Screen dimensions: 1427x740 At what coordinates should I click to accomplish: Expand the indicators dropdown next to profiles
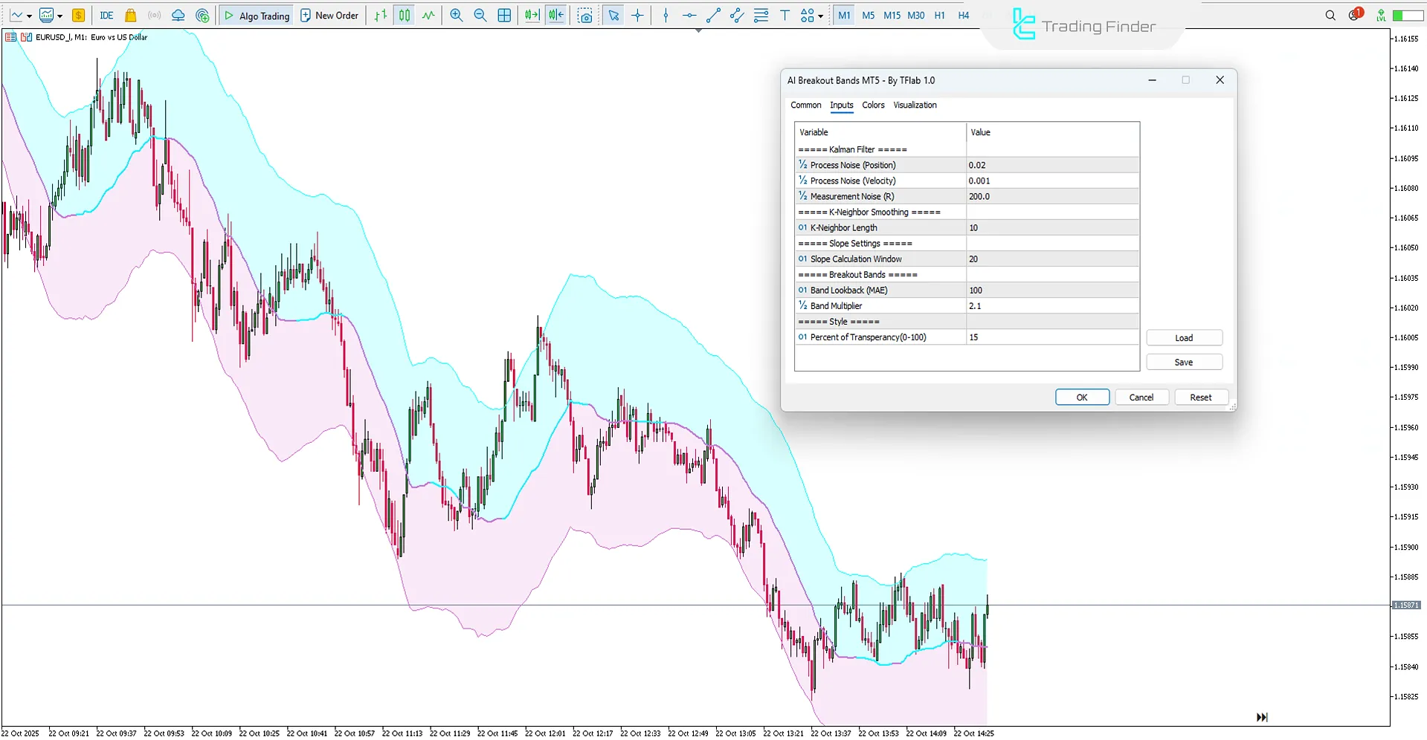pyautogui.click(x=61, y=15)
